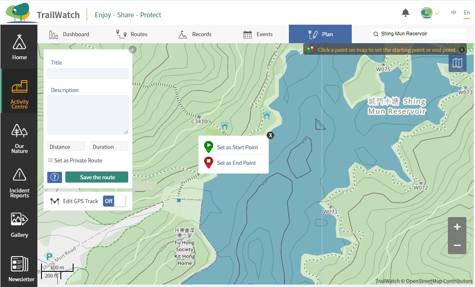Toggle Edit GPS Track switch
Viewport: 475px width, 287px height.
click(x=114, y=201)
